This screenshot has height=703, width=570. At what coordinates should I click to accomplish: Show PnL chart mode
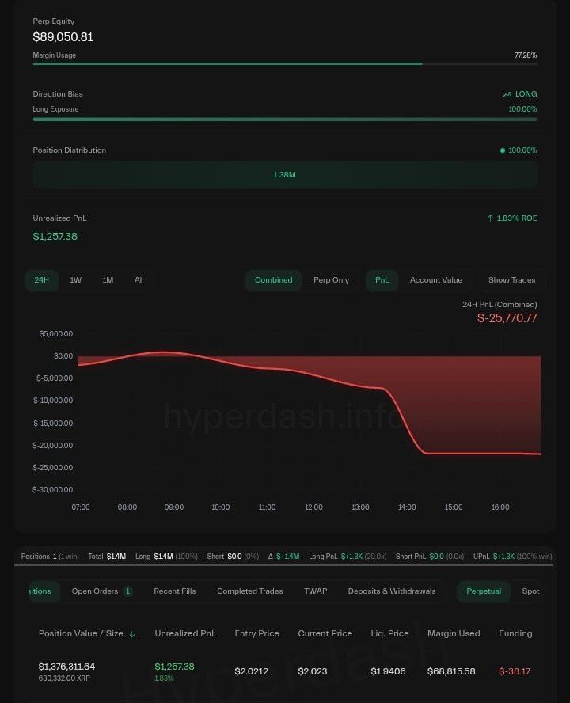pyautogui.click(x=382, y=280)
